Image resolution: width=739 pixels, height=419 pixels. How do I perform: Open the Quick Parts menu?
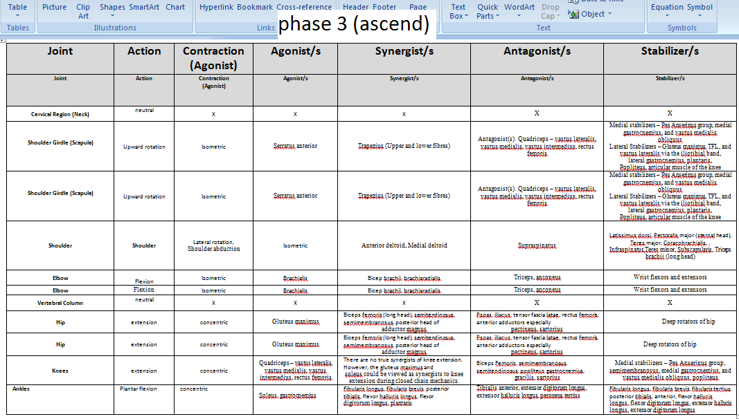488,11
